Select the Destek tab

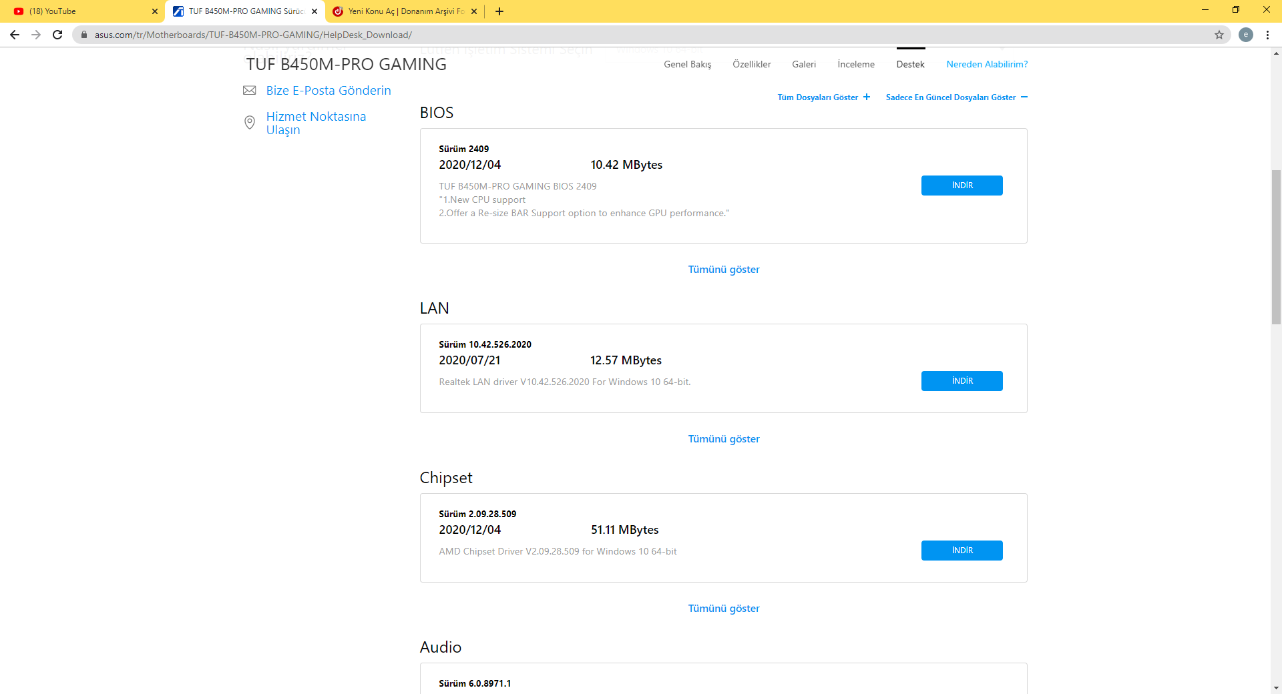[x=911, y=64]
